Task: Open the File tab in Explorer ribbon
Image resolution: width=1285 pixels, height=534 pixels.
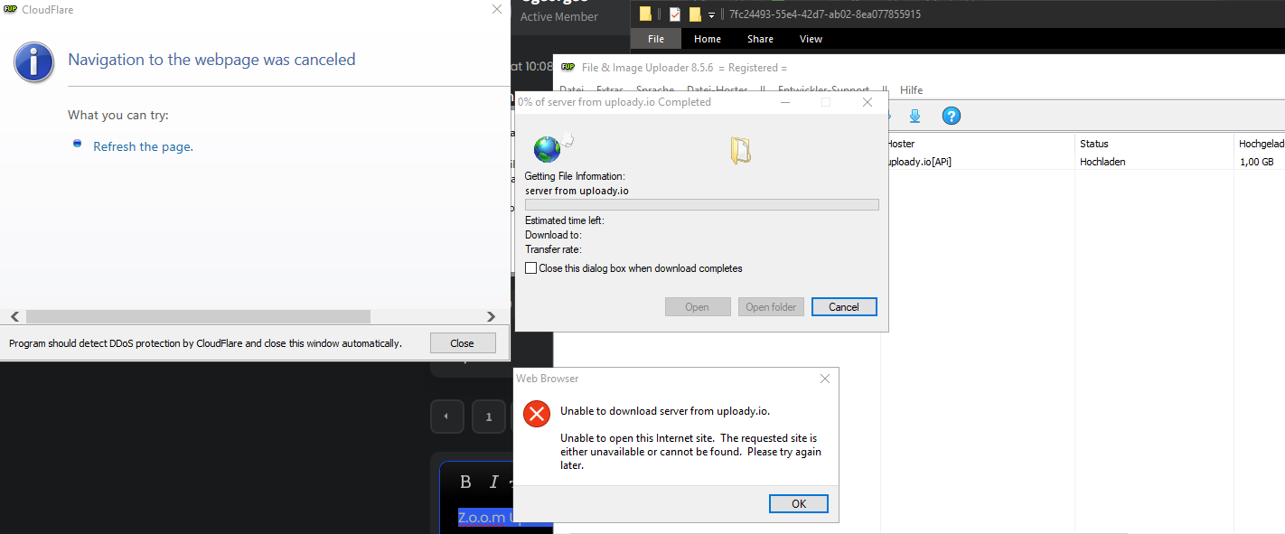Action: (x=656, y=39)
